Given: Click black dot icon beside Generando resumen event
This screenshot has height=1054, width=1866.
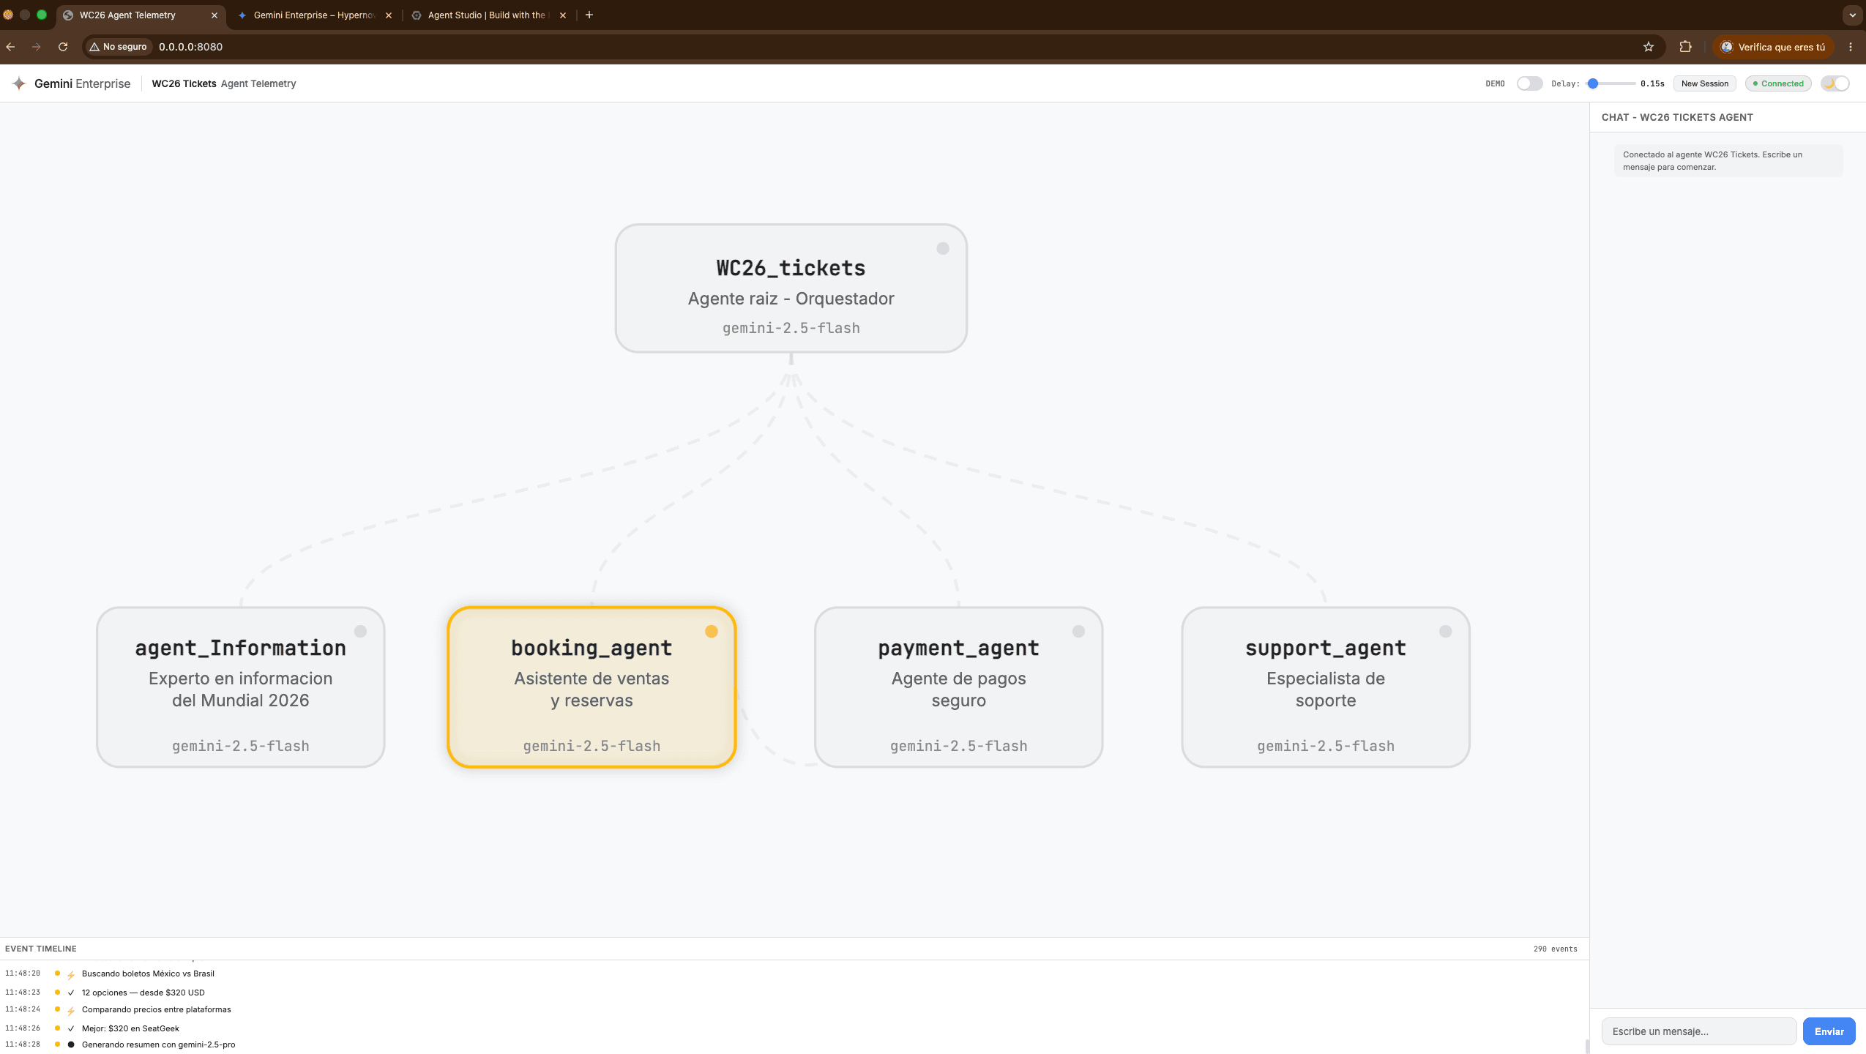Looking at the screenshot, I should pos(71,1044).
